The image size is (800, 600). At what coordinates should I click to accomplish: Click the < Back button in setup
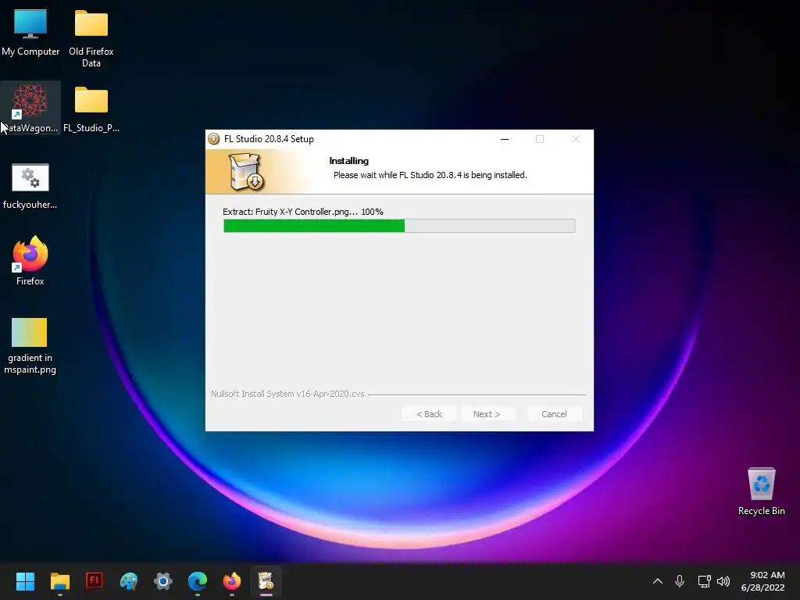[x=429, y=414]
